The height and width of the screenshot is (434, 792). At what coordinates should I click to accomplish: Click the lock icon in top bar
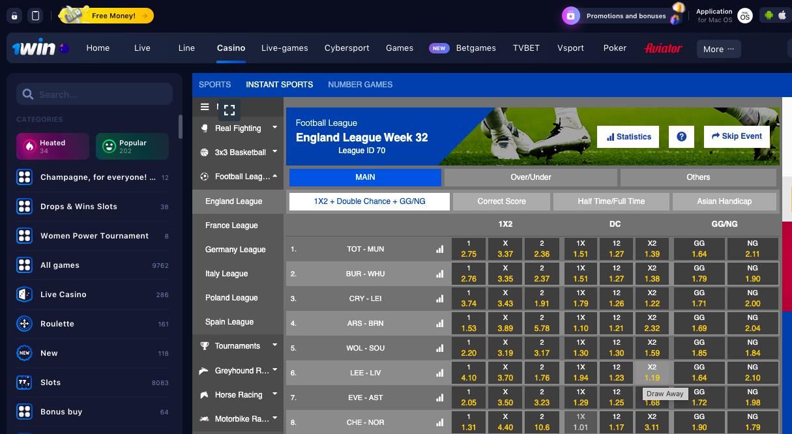(x=15, y=16)
